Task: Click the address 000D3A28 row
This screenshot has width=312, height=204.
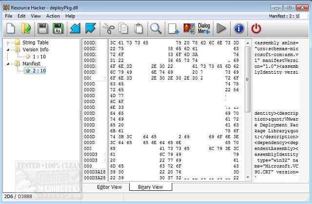Action: (x=95, y=178)
